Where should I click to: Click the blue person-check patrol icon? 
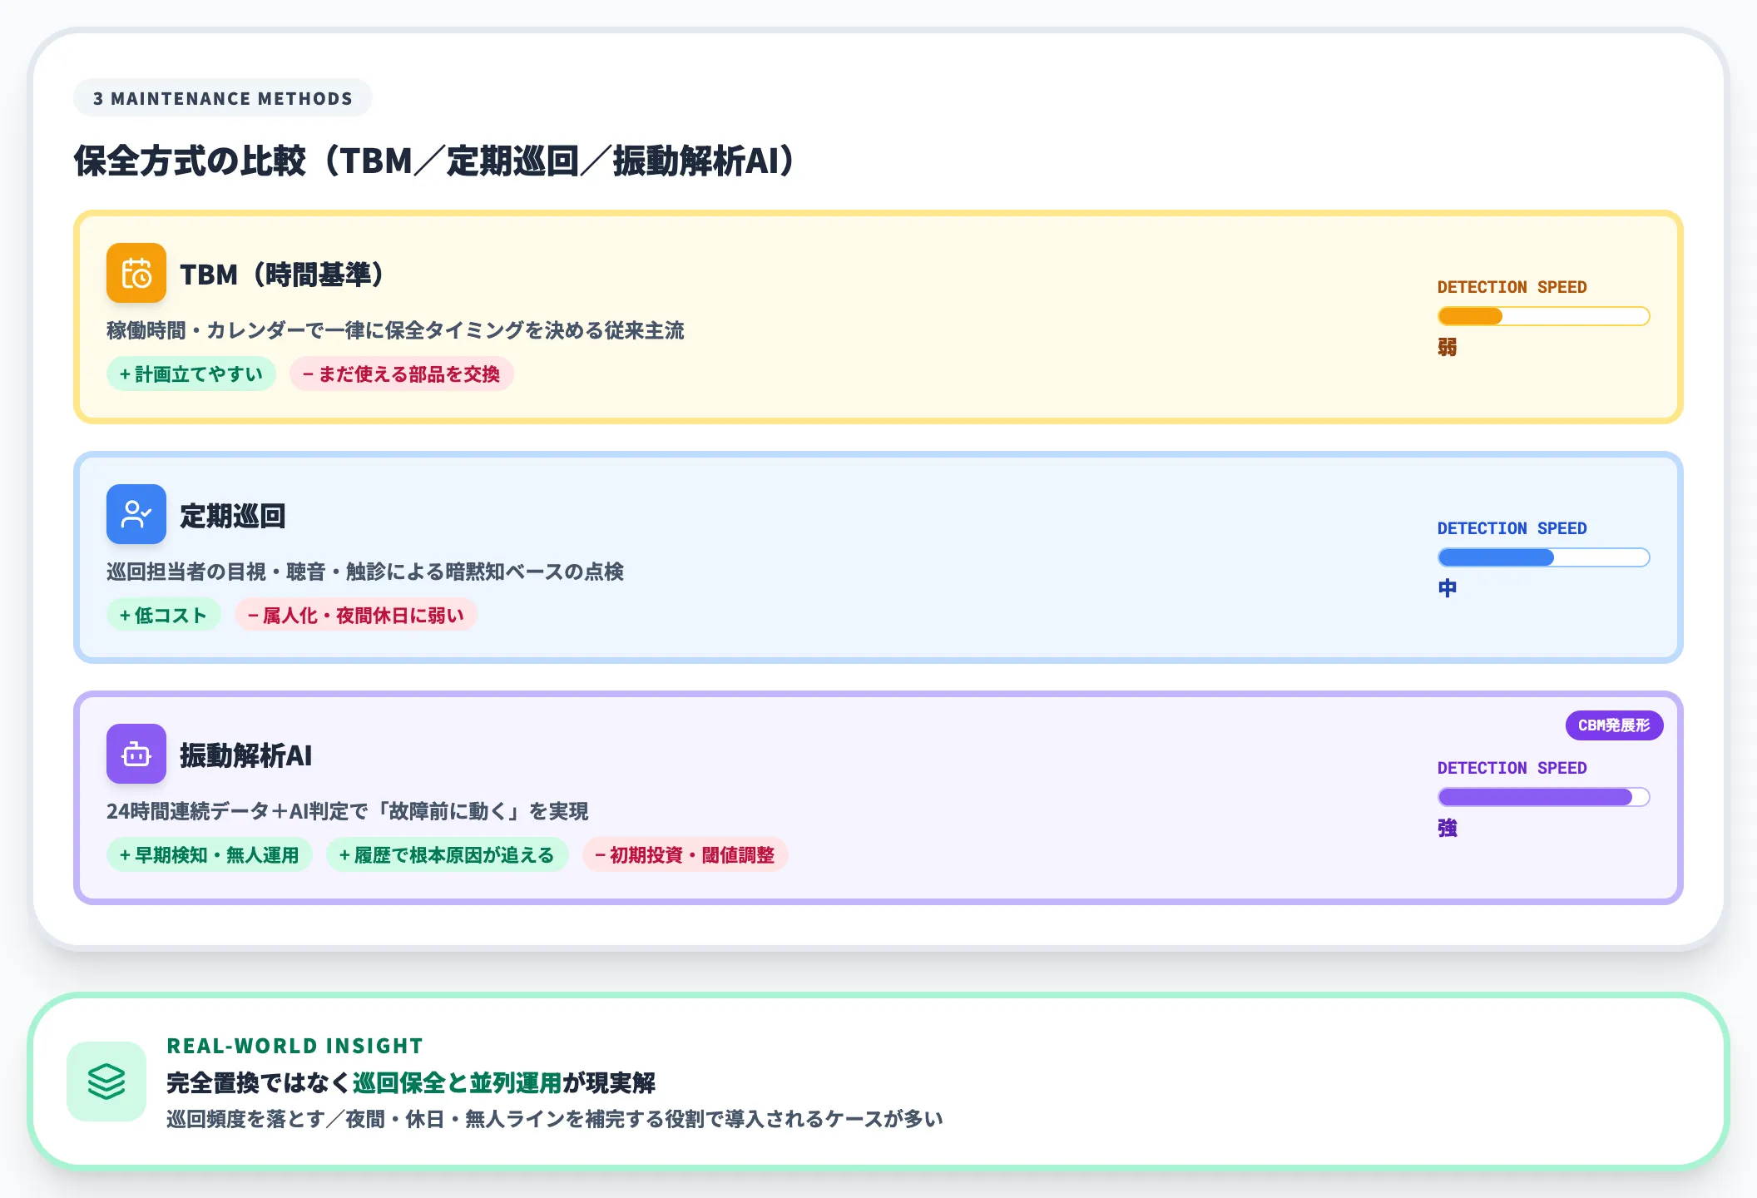coord(136,514)
